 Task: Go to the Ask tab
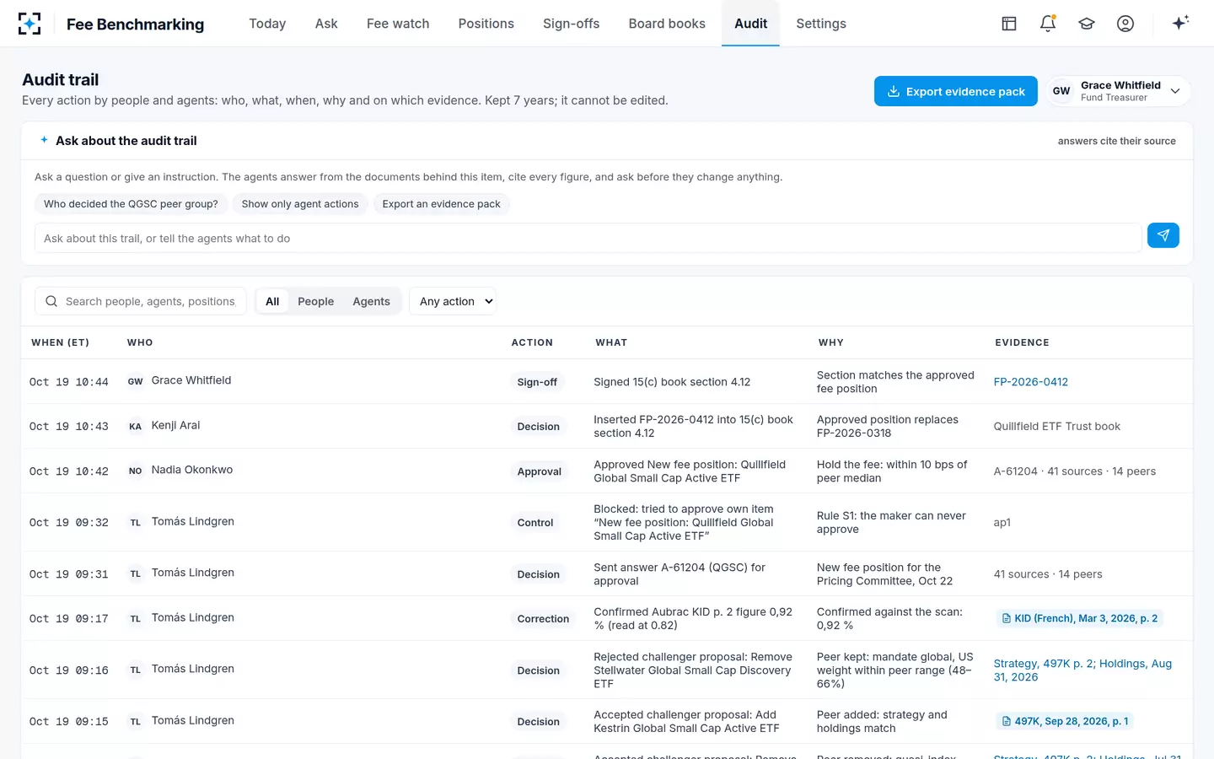point(326,24)
